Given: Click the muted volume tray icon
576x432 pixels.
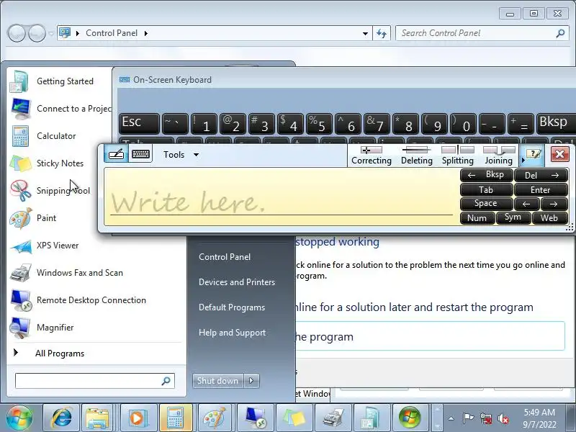Looking at the screenshot, I should click(x=503, y=418).
